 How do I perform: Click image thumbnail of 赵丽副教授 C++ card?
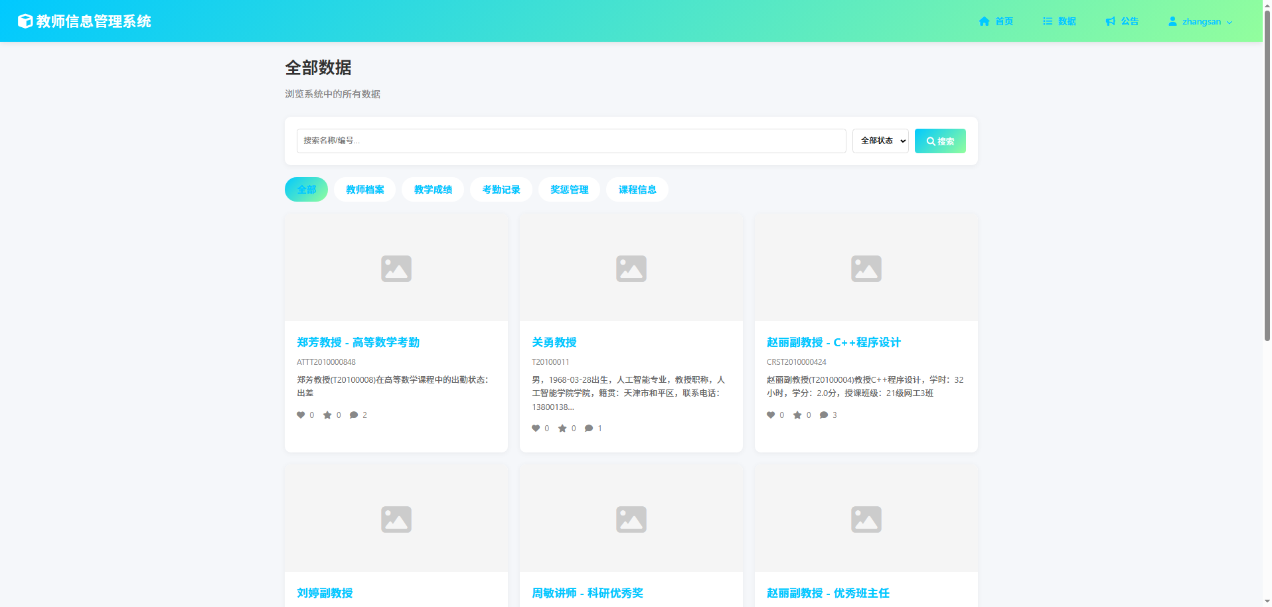pos(866,268)
